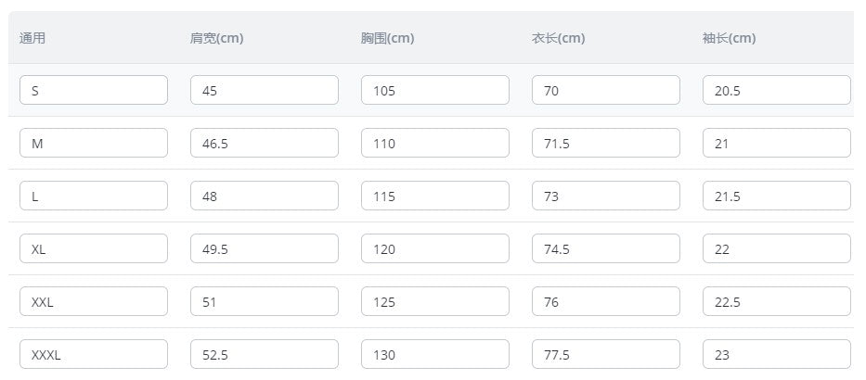
Task: Click the 肩宽(cm) column header
Action: 216,38
